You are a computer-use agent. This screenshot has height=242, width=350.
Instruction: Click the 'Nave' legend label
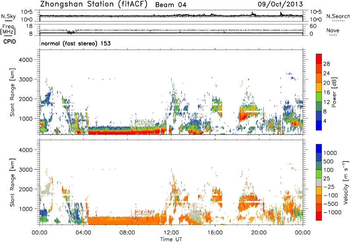click(333, 31)
